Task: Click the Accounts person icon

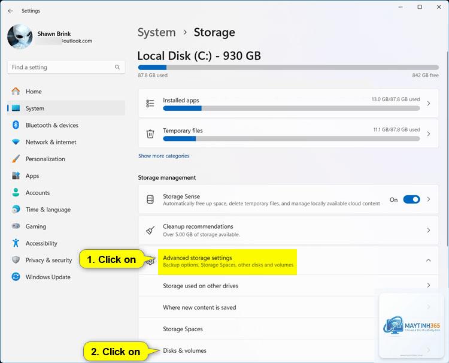Action: click(x=16, y=192)
